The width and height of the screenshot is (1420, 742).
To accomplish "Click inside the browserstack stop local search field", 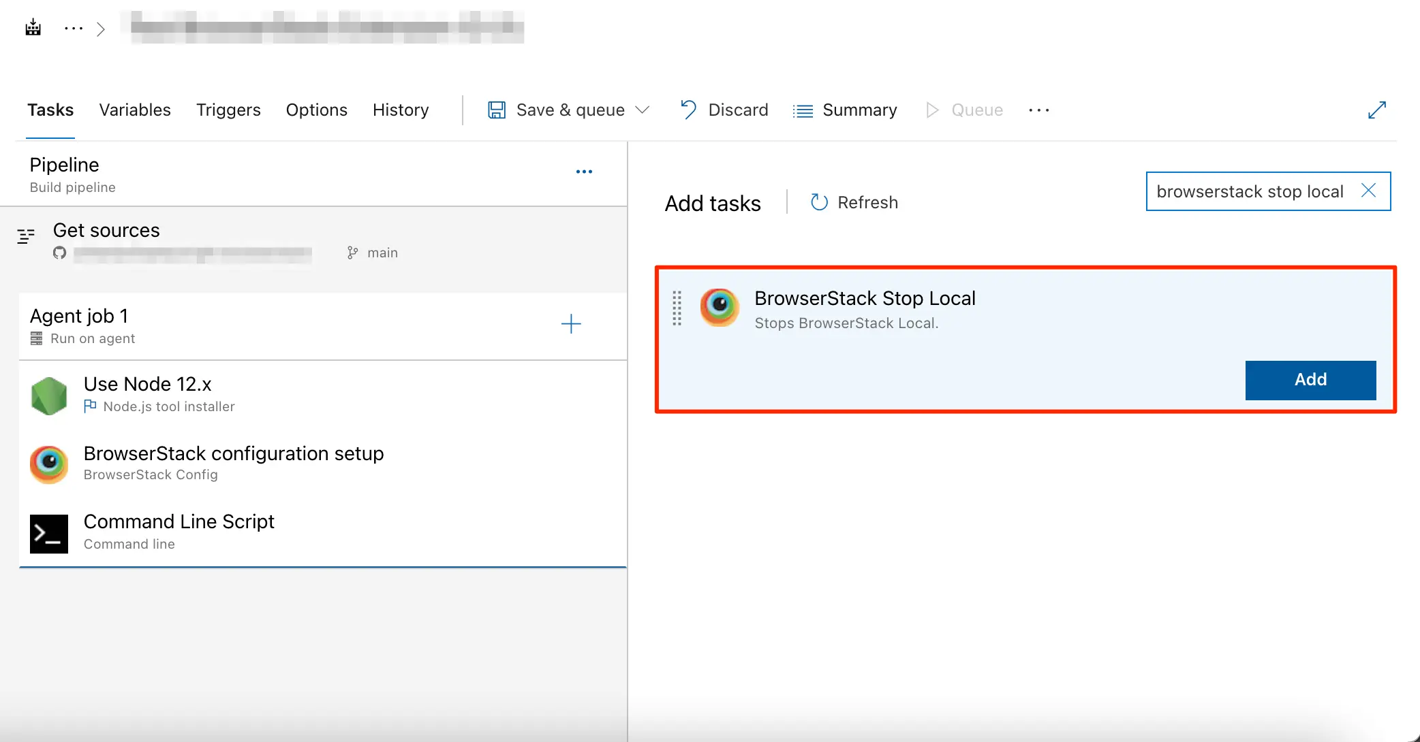I will tap(1249, 192).
